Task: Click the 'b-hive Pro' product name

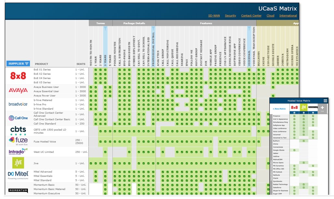Action: [40, 104]
